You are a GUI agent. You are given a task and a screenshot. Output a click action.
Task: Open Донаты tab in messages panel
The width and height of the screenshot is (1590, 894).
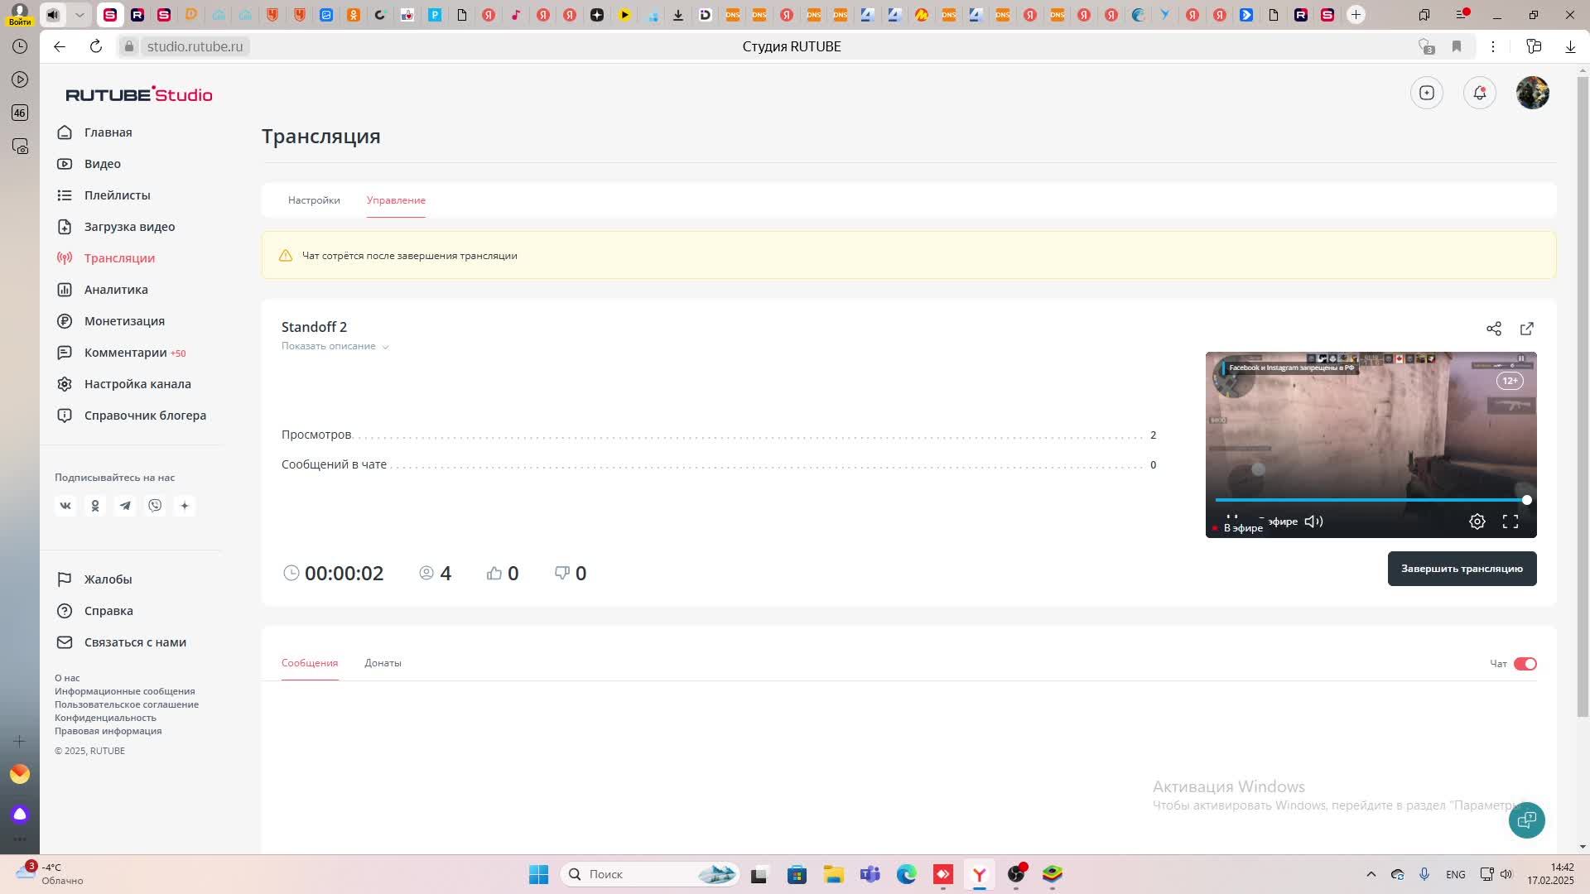(x=383, y=662)
